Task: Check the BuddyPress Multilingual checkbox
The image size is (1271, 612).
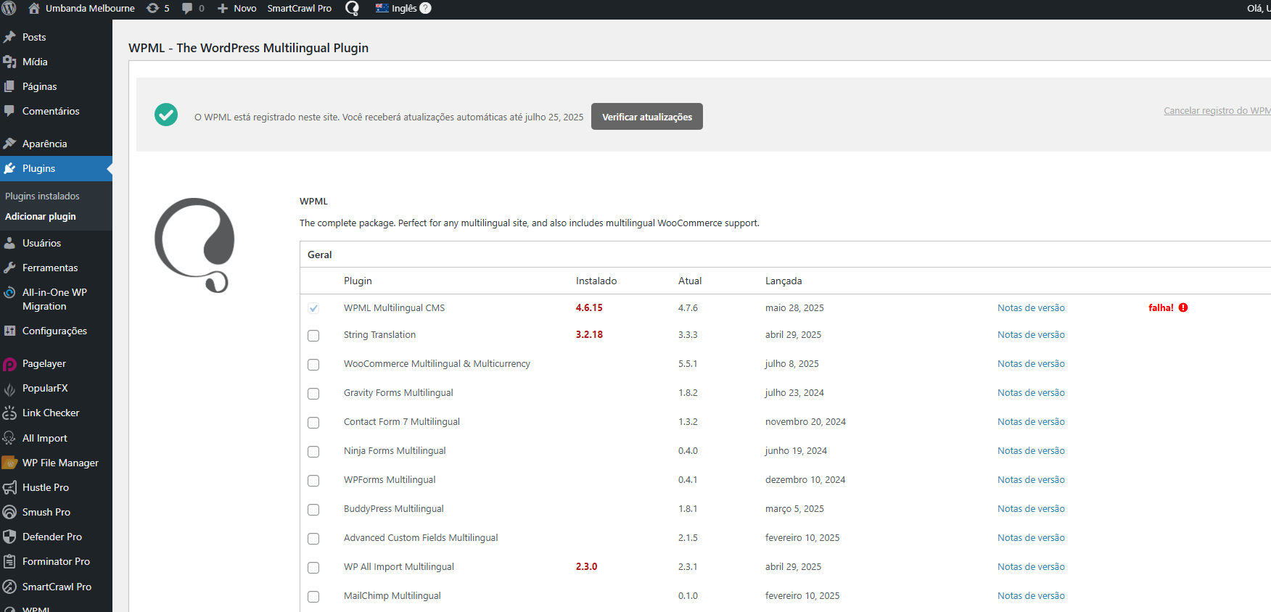Action: pyautogui.click(x=313, y=510)
